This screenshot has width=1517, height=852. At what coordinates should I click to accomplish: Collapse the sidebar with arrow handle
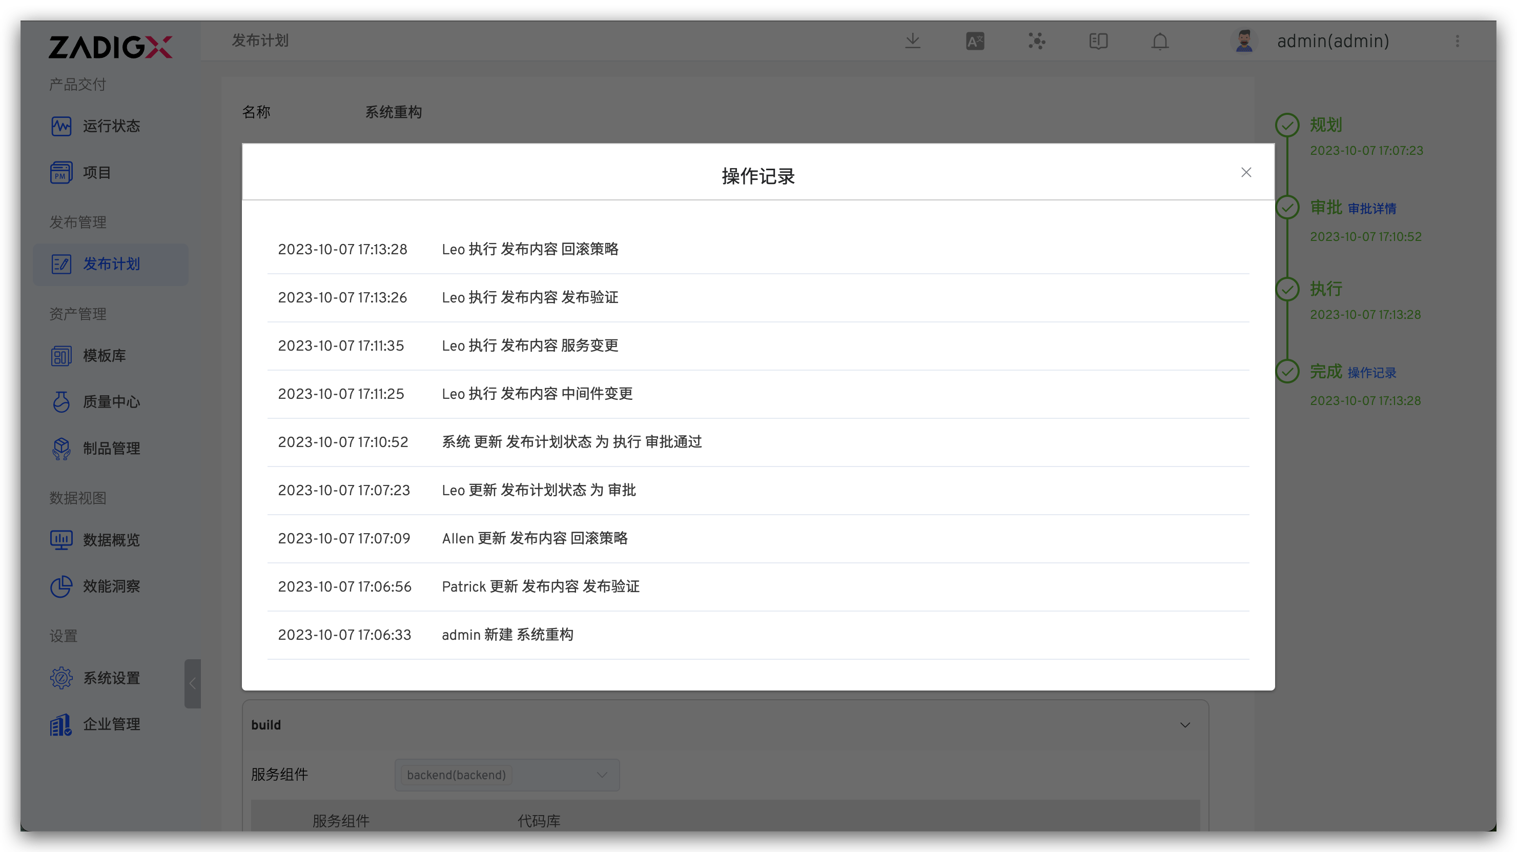click(193, 683)
